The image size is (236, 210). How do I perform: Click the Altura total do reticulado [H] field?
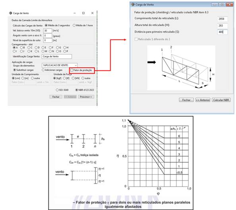222,26
